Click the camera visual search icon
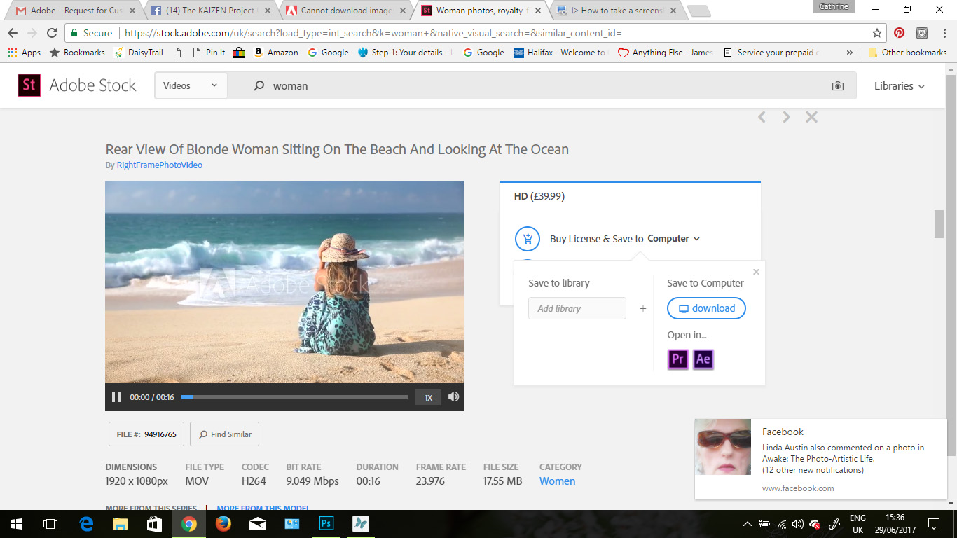The height and width of the screenshot is (538, 957). tap(838, 86)
